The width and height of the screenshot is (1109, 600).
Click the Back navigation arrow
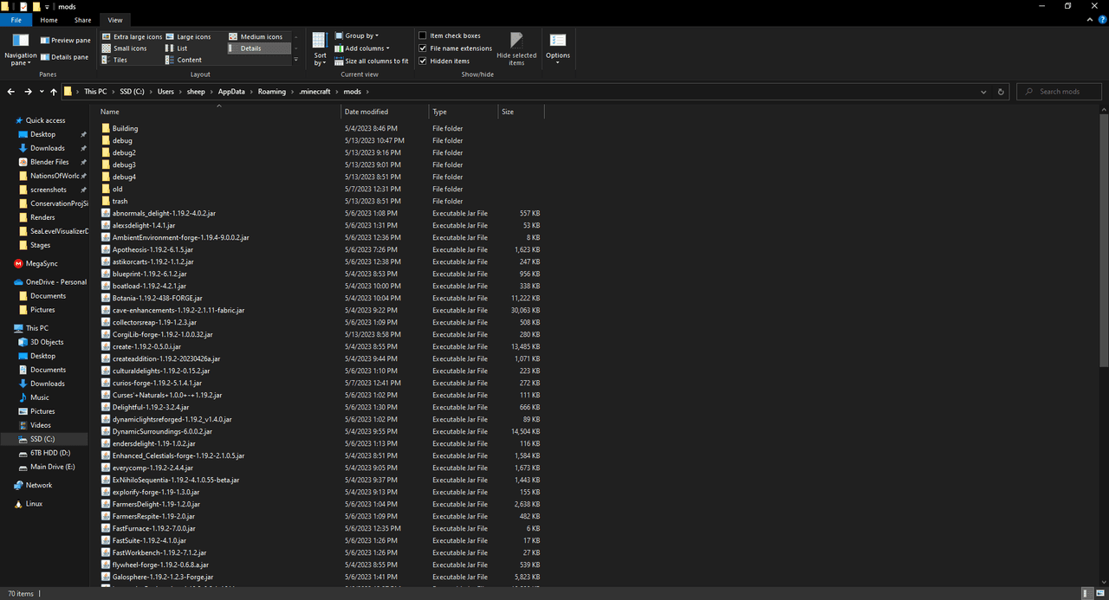click(x=11, y=92)
